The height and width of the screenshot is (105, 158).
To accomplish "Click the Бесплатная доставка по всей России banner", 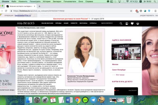I will pos(78,19).
